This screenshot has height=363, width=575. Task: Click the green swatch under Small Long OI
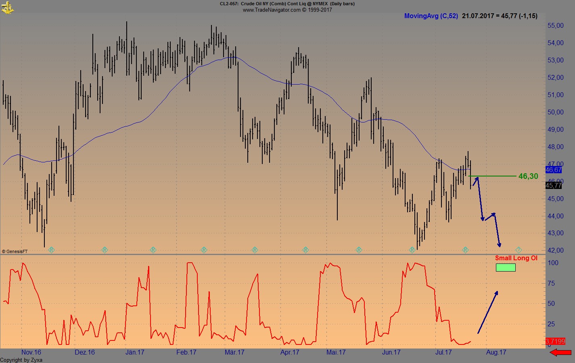tap(506, 267)
